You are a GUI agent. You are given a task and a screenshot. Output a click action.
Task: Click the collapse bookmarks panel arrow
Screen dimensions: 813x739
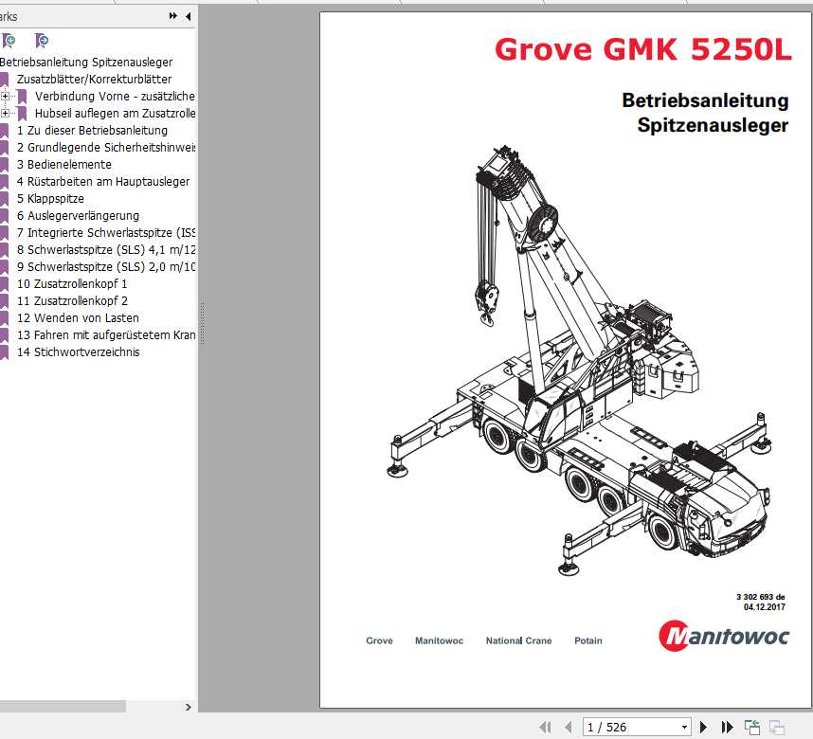[188, 16]
